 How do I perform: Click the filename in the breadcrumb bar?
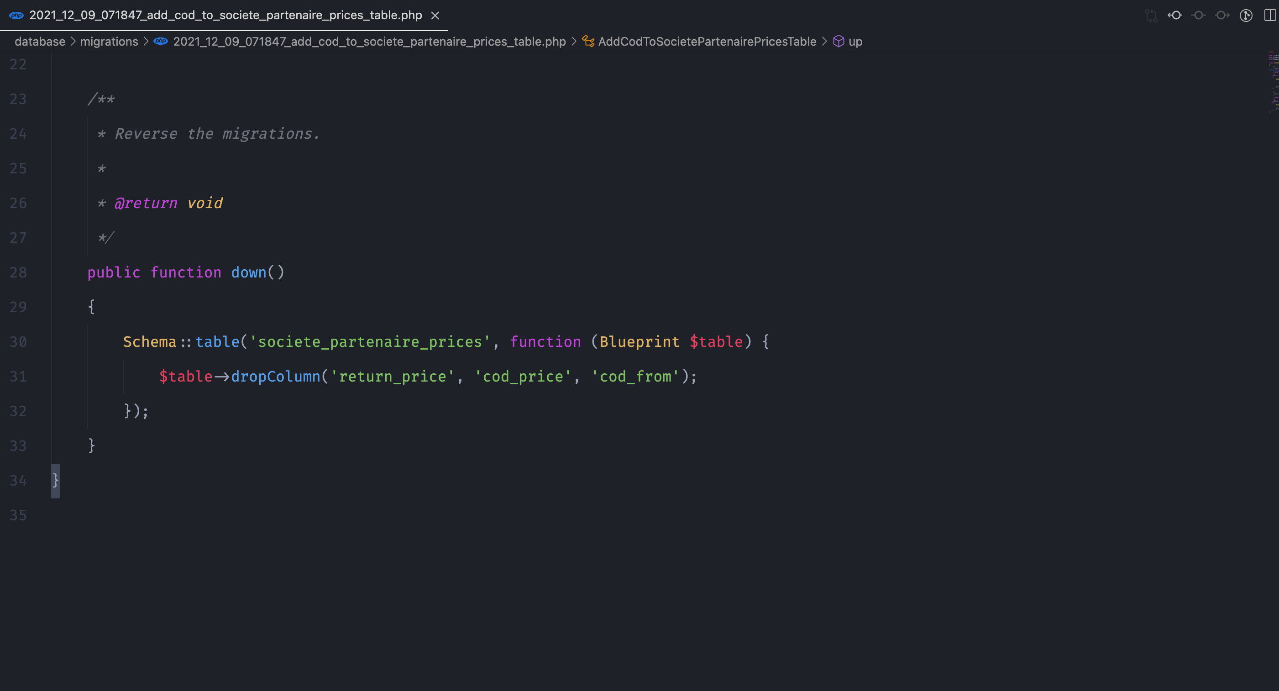[x=369, y=42]
